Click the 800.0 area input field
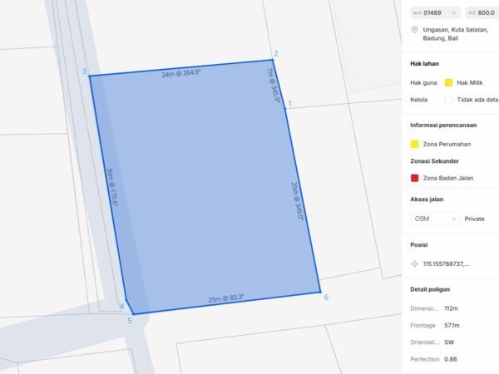 [481, 12]
